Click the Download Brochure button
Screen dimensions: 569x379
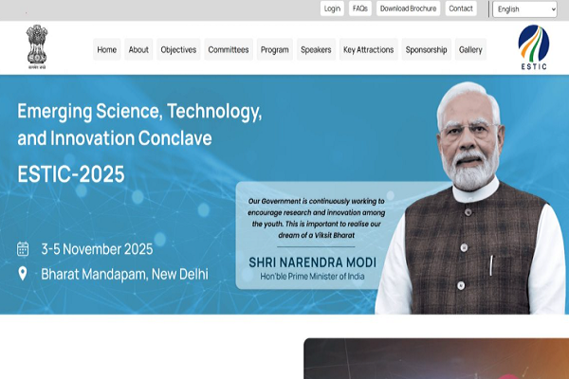click(408, 9)
